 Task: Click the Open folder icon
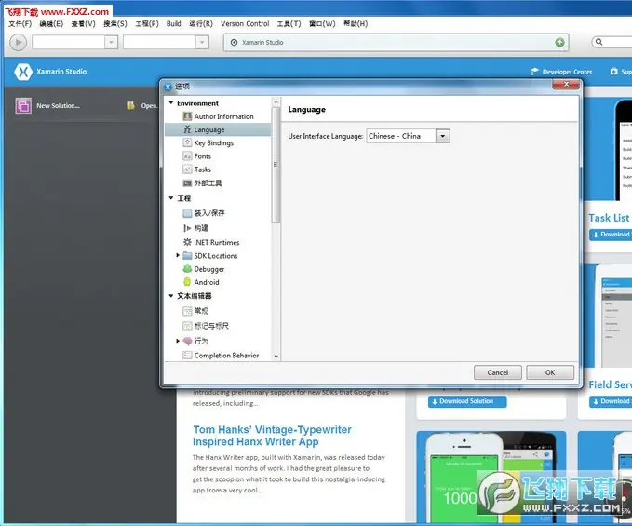pos(130,105)
